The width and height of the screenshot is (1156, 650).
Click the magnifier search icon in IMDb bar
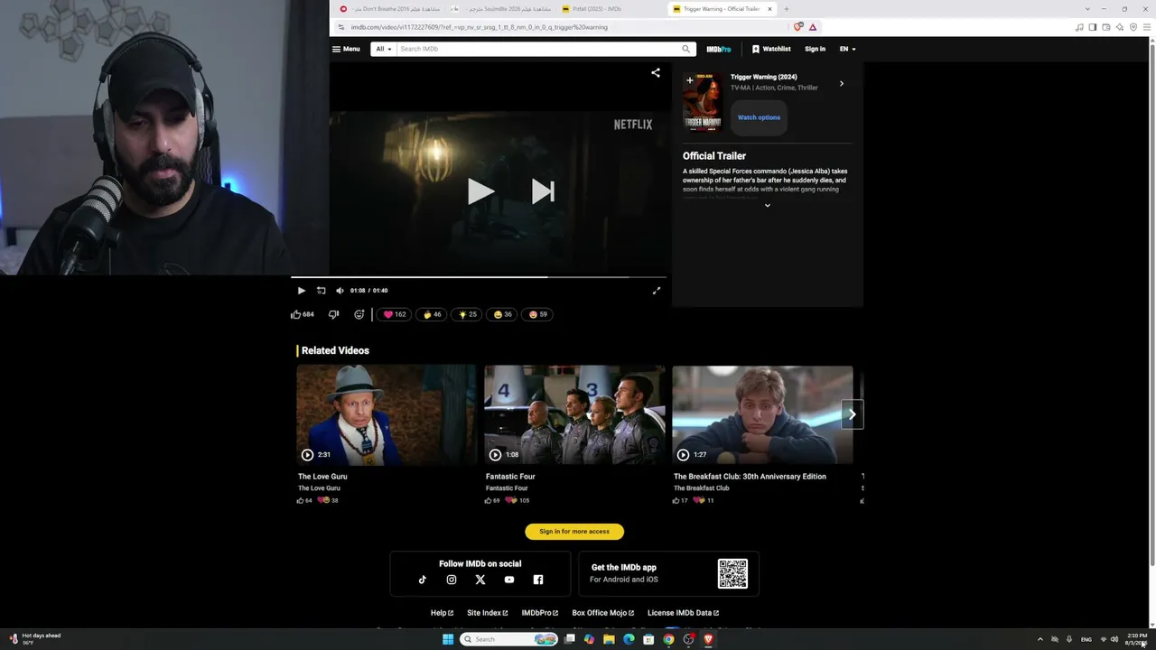686,49
